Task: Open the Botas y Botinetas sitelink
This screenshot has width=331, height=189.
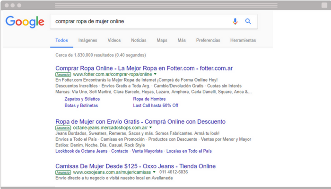Action: point(81,105)
